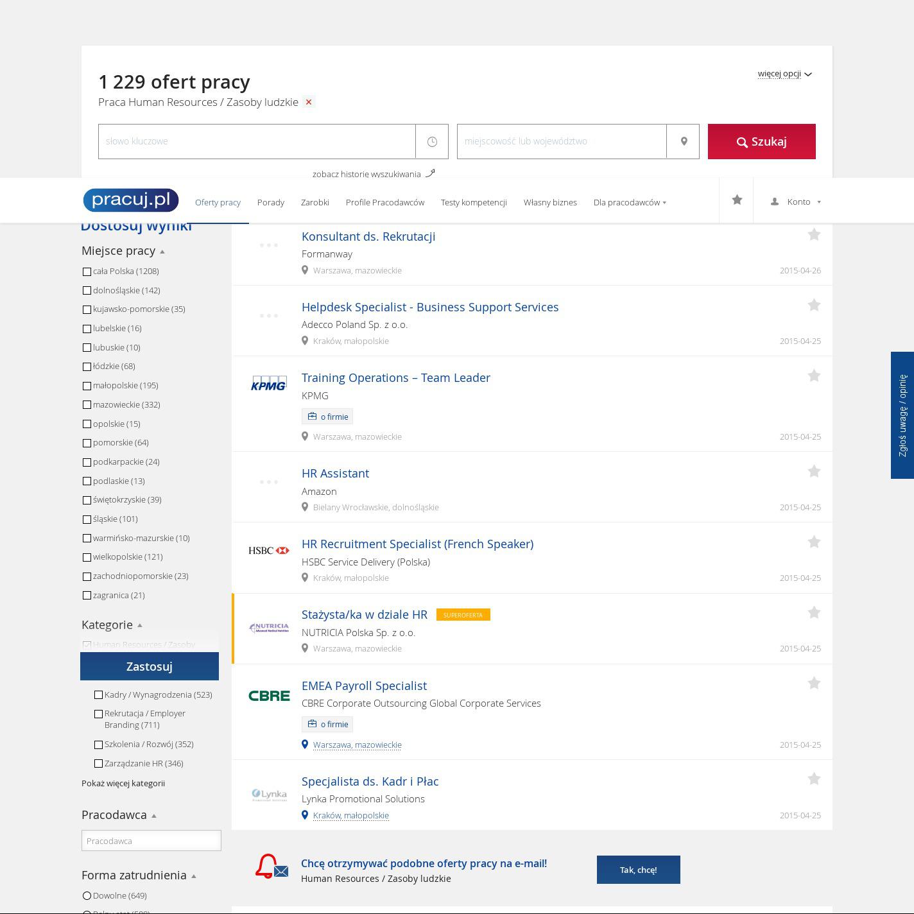Save Konsultant ds. Rekrutacji offer with star

pyautogui.click(x=814, y=235)
